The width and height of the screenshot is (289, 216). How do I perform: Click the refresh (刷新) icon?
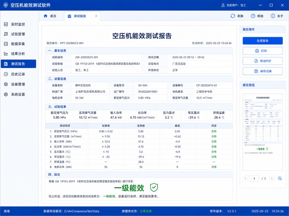[233, 16]
